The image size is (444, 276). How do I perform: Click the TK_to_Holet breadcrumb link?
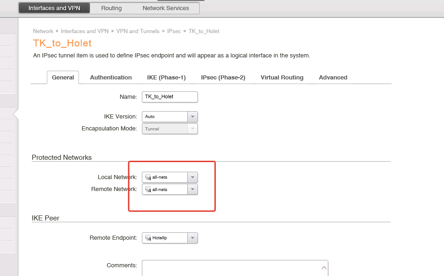coord(204,31)
